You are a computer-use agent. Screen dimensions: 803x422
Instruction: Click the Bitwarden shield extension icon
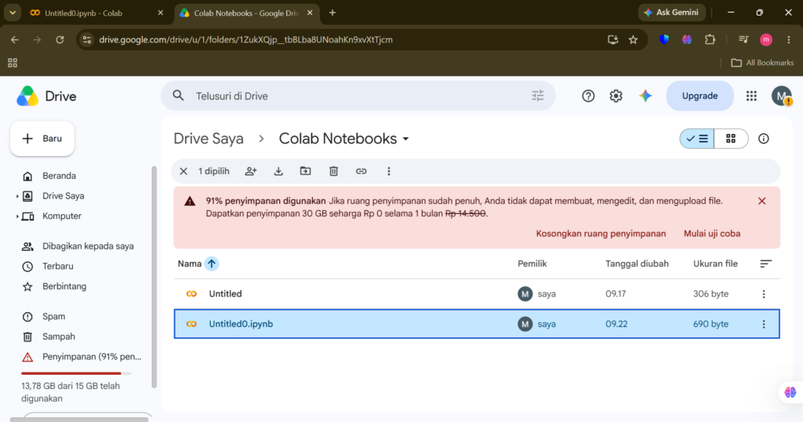tap(664, 39)
